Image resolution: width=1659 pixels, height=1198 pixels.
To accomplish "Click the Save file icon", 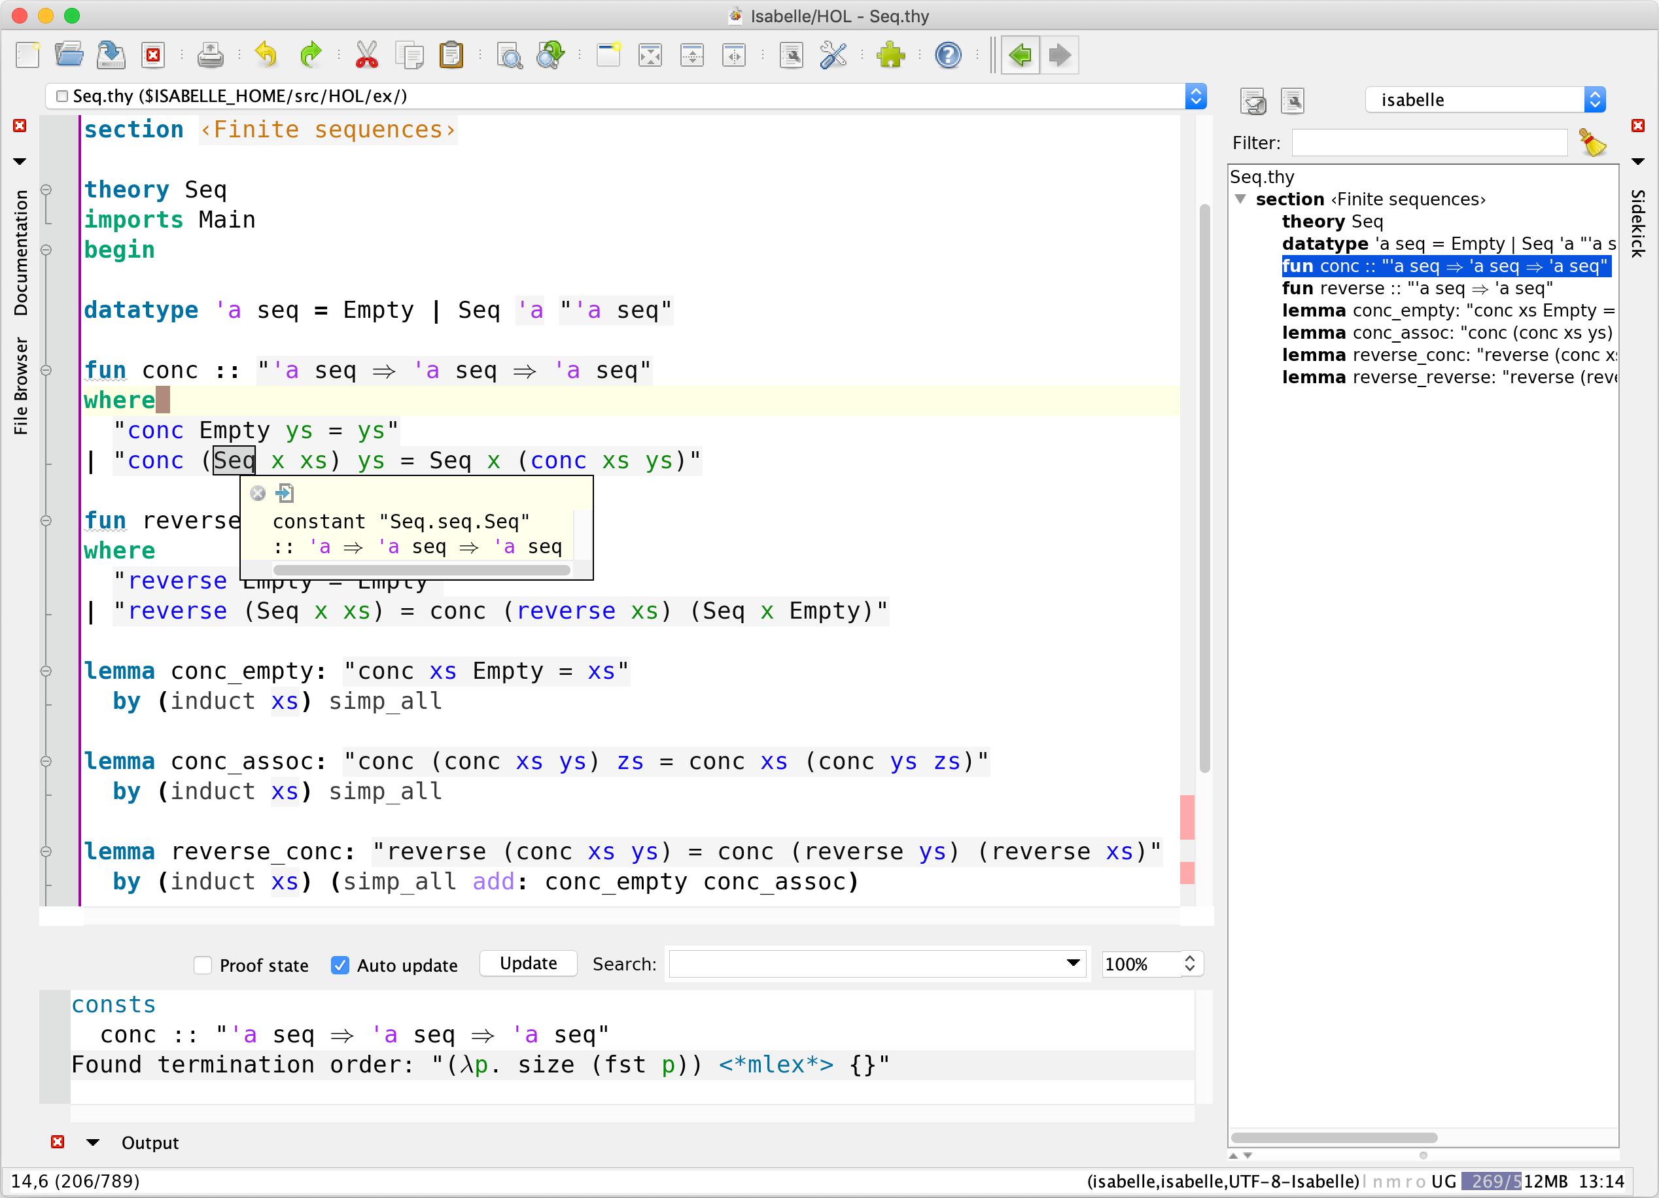I will pyautogui.click(x=111, y=55).
